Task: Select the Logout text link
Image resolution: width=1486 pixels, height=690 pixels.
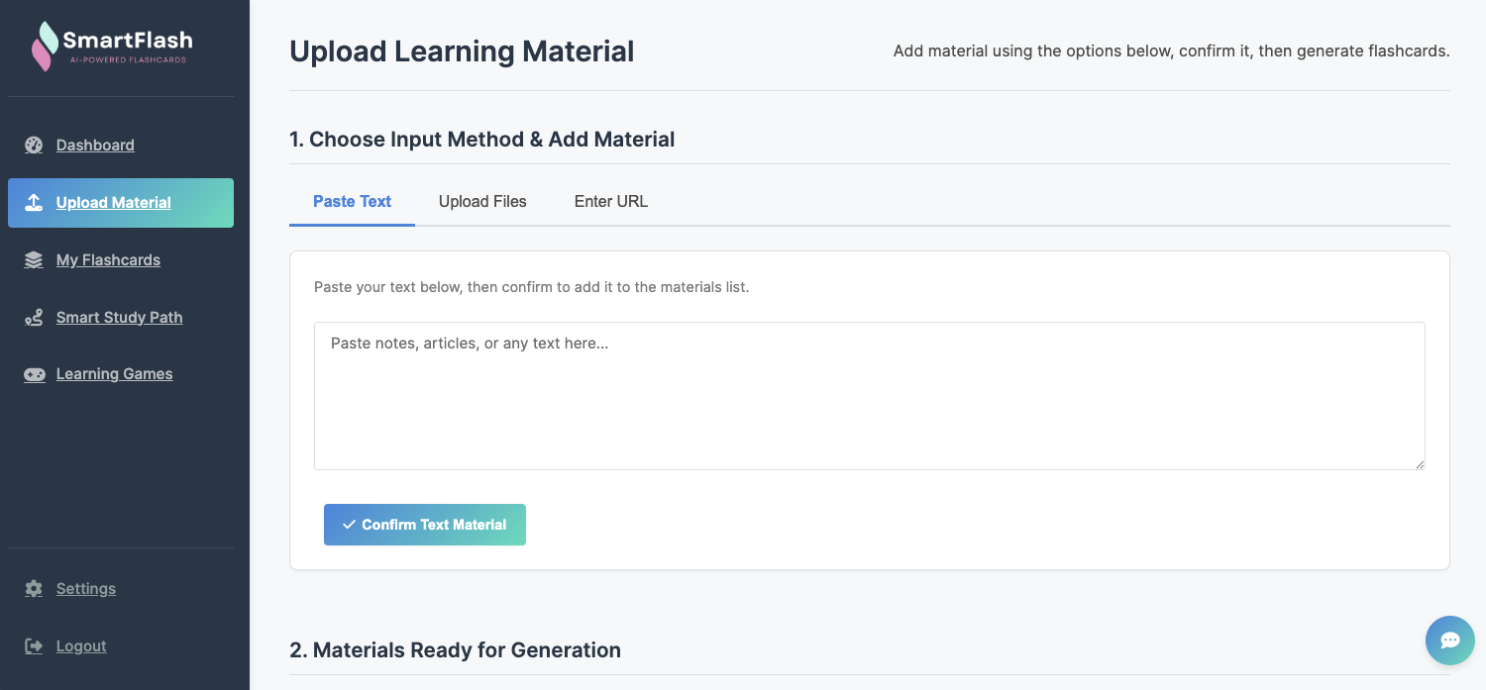Action: coord(81,646)
